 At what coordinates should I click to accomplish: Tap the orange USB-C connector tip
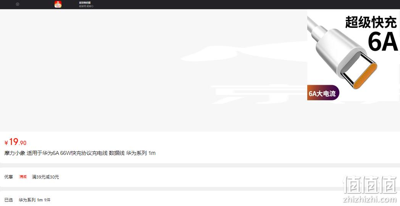tap(365, 76)
